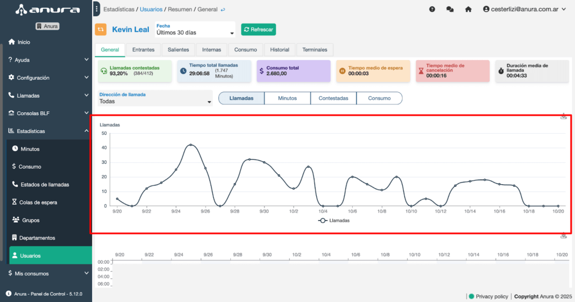Go home via the house icon in header
This screenshot has height=302, width=575.
(468, 10)
